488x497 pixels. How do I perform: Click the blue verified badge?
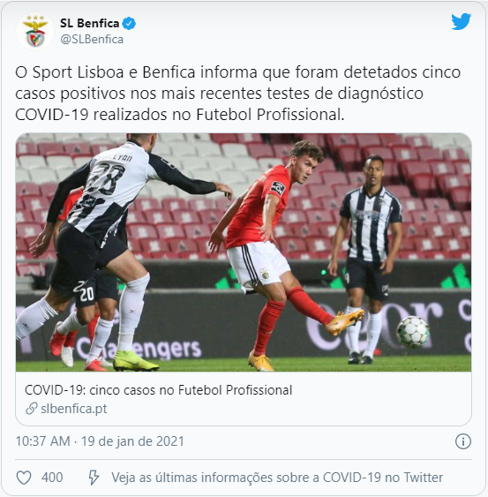(x=129, y=24)
